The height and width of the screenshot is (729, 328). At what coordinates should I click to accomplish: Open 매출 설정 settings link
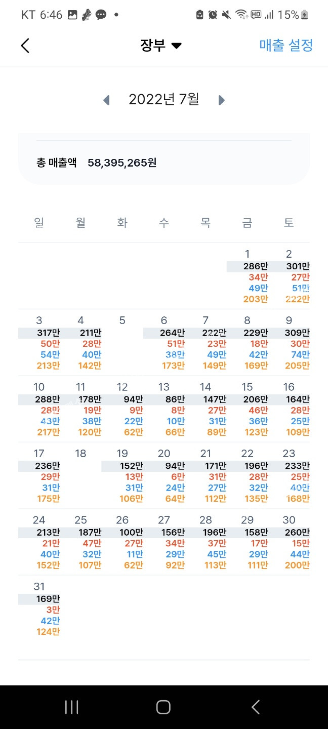(286, 46)
